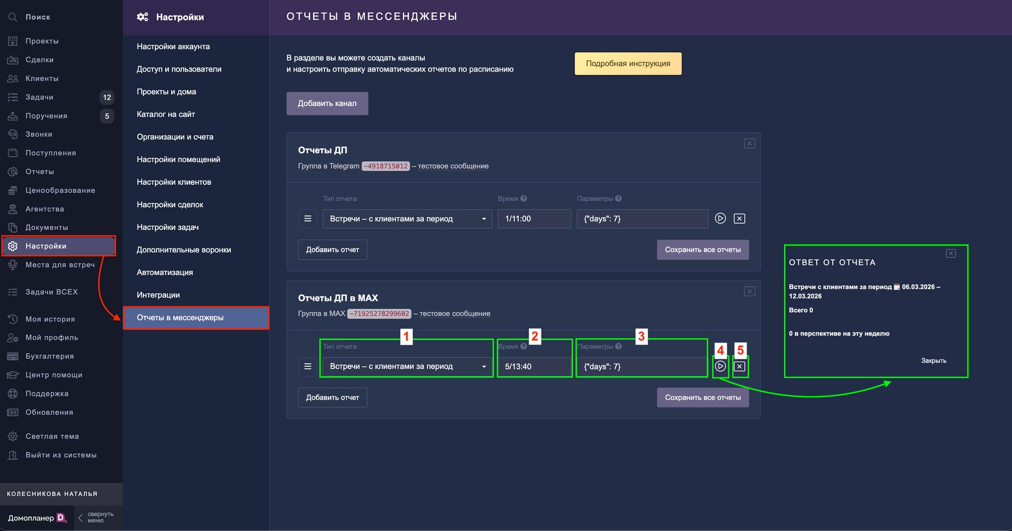Open Проекты via its sidebar icon
This screenshot has width=1012, height=531.
coord(12,41)
